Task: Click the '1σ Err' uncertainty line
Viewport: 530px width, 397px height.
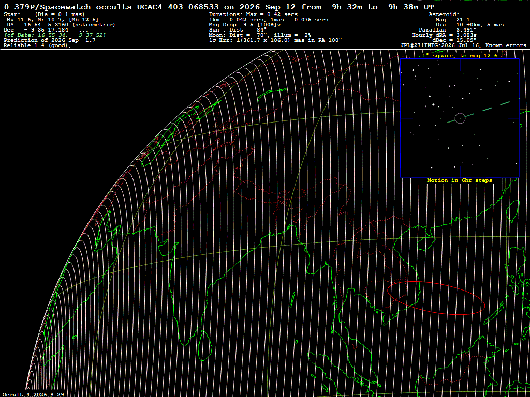Action: tap(275, 40)
